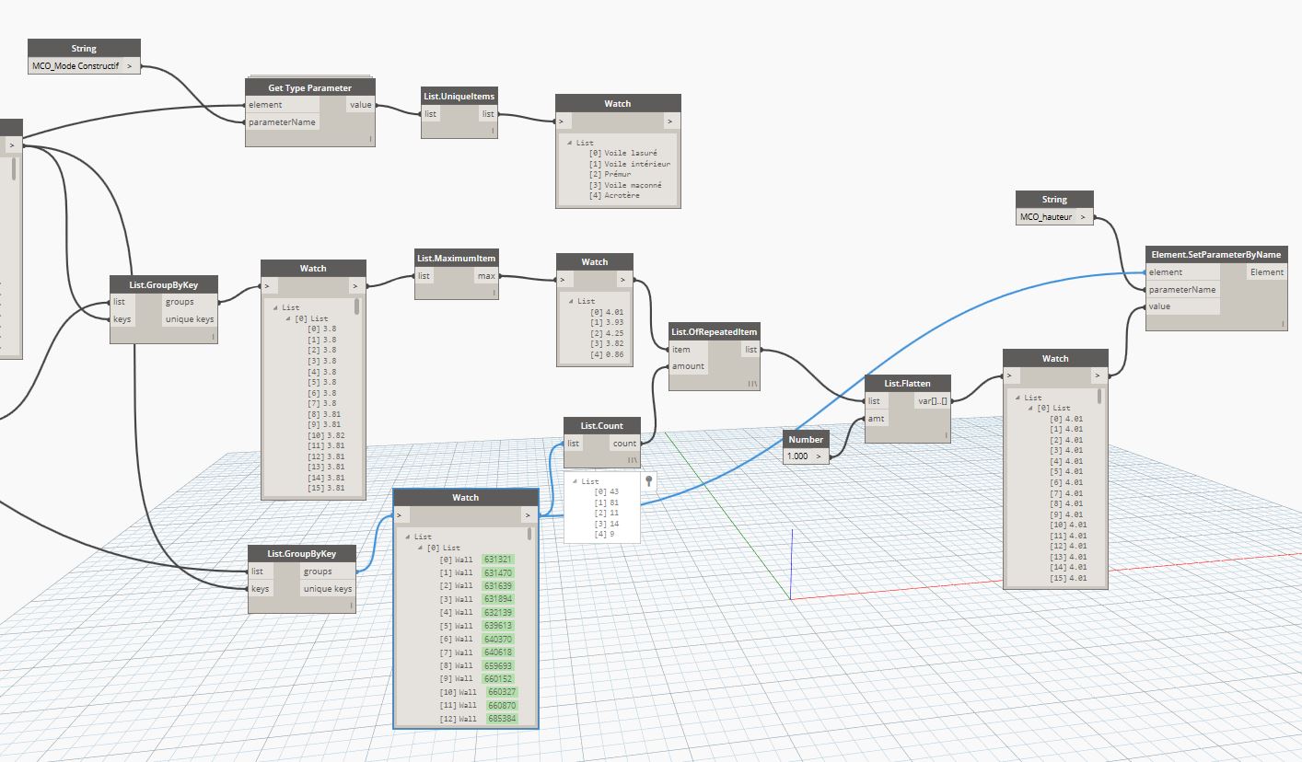Collapse [0] List in Wall Watch node
Viewport: 1302px width, 762px height.
tap(421, 548)
